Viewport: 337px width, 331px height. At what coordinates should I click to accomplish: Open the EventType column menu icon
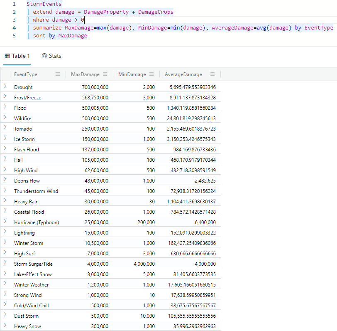pos(58,74)
